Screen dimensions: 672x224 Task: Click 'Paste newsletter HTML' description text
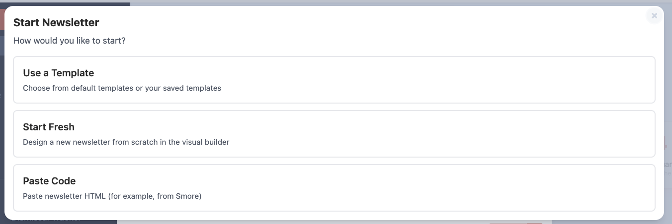[64, 196]
